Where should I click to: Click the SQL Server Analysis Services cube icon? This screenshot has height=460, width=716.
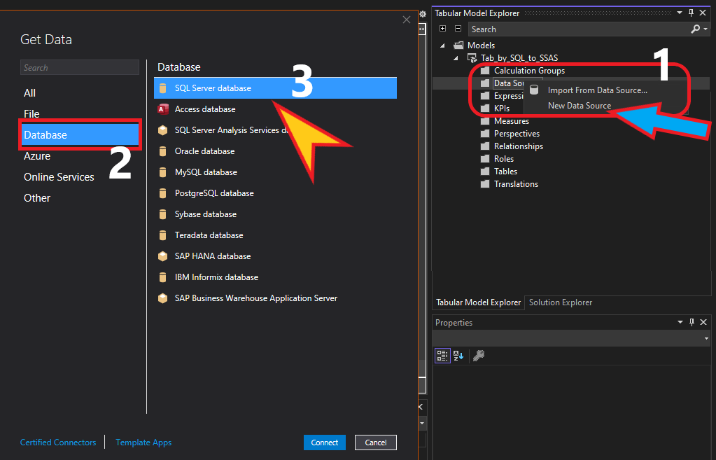pyautogui.click(x=162, y=130)
